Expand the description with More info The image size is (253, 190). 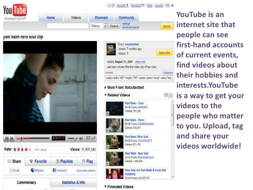pyautogui.click(x=140, y=62)
